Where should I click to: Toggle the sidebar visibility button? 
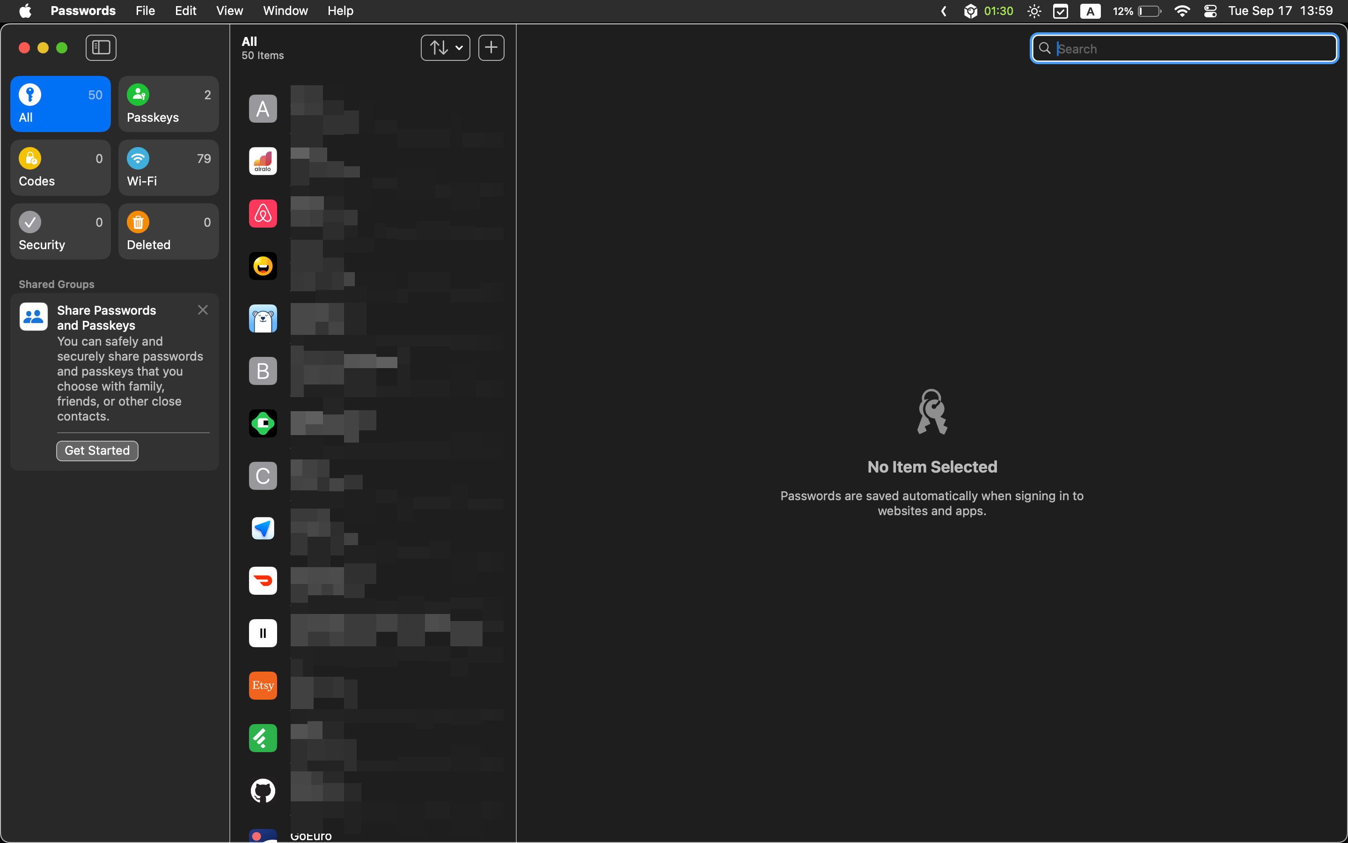point(101,47)
